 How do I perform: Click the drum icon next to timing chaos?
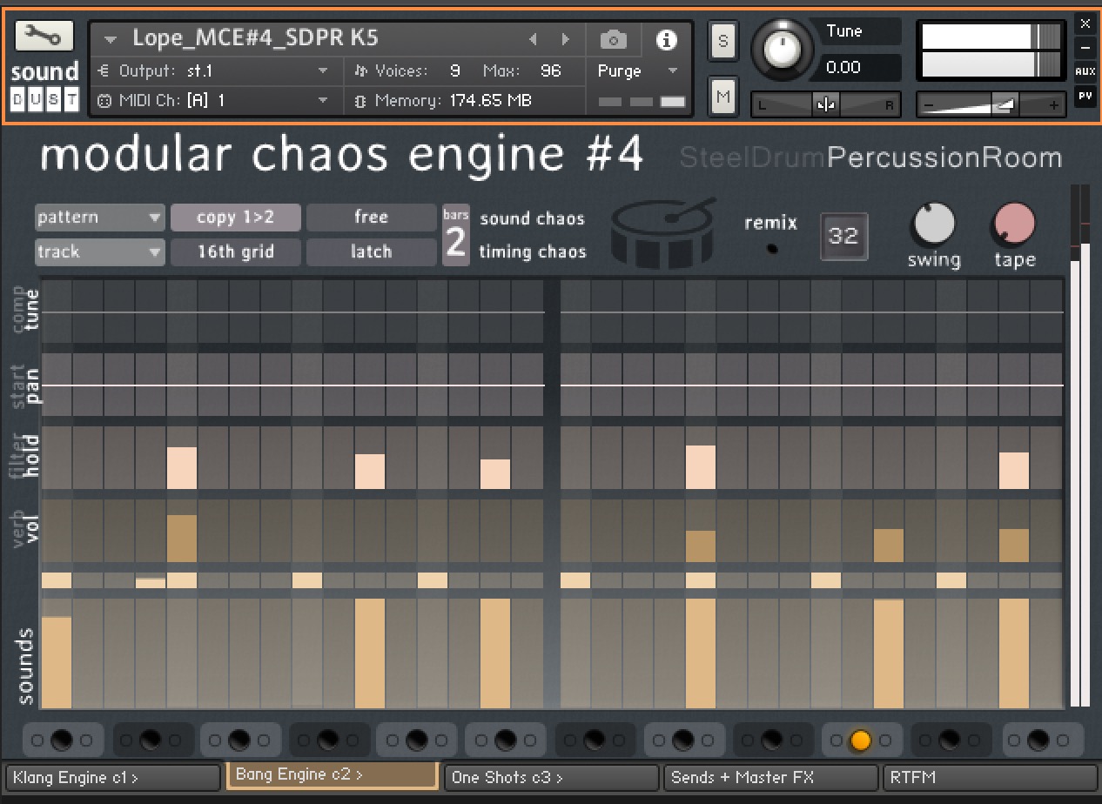click(663, 235)
